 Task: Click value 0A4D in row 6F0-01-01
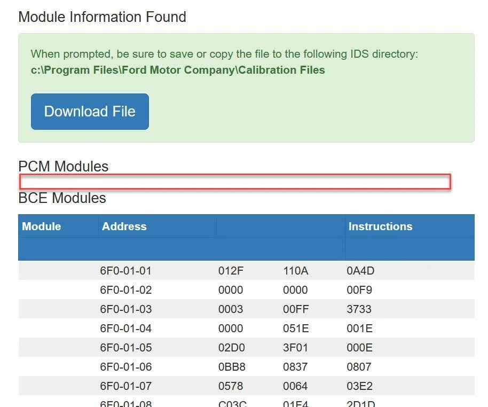pyautogui.click(x=360, y=271)
